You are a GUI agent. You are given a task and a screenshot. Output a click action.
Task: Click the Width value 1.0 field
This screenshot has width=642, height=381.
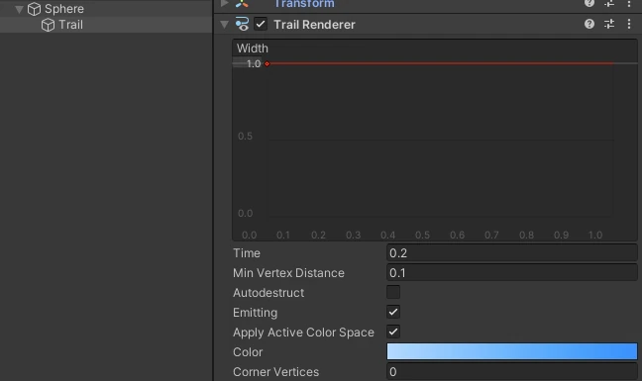(x=254, y=63)
